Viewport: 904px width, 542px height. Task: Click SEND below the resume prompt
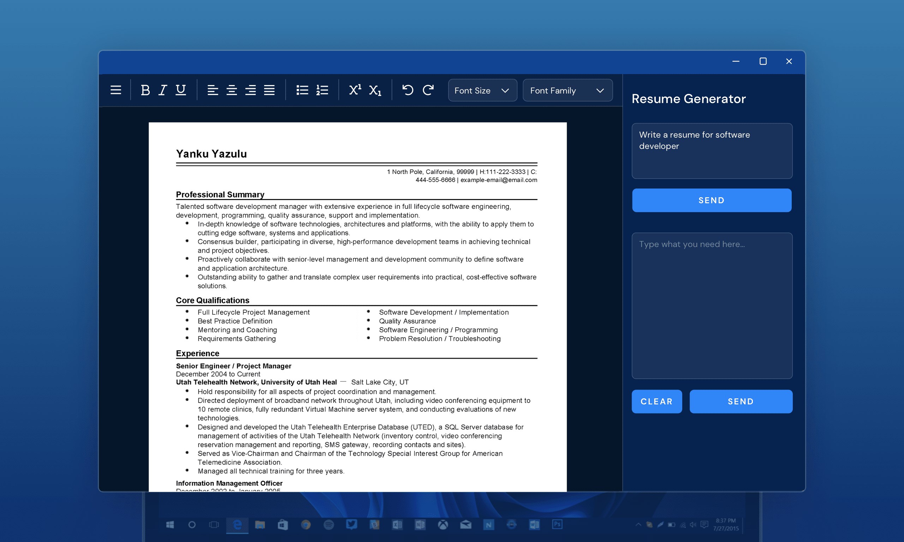[712, 200]
